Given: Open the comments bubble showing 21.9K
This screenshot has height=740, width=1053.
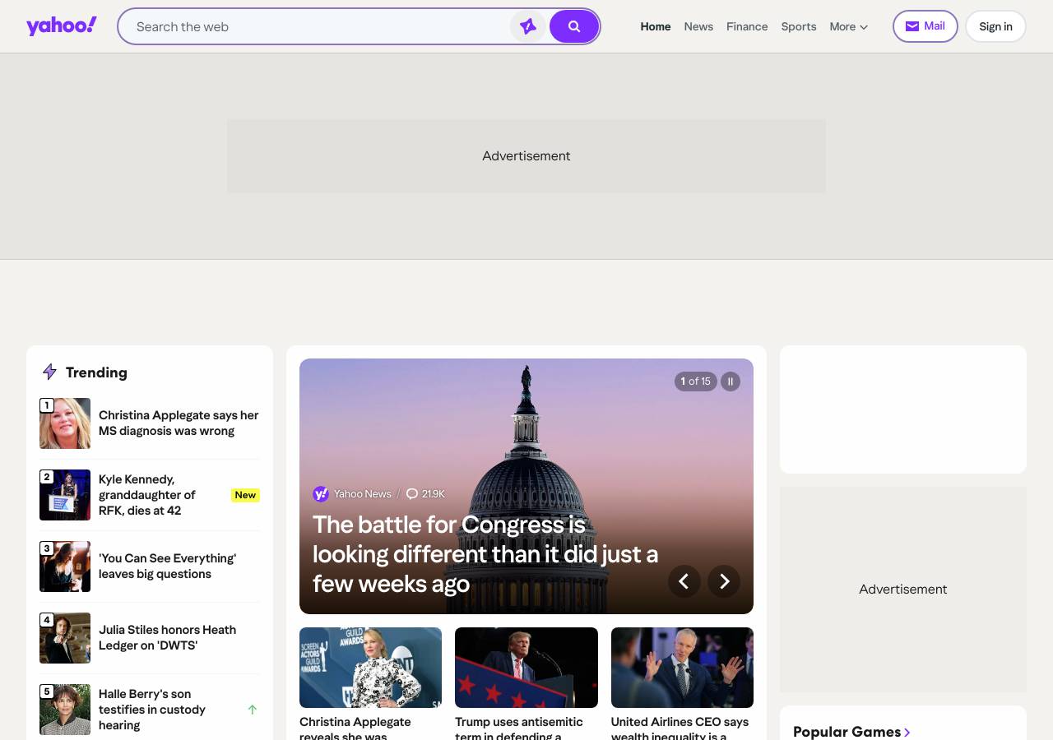Looking at the screenshot, I should (425, 494).
